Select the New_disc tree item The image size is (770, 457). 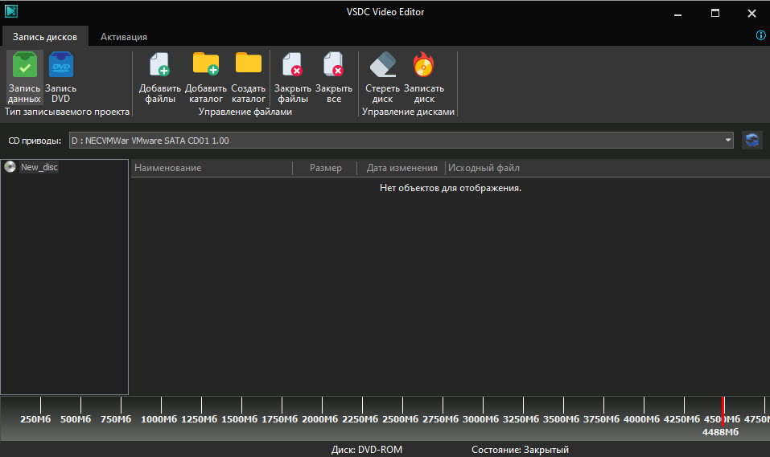pyautogui.click(x=39, y=167)
